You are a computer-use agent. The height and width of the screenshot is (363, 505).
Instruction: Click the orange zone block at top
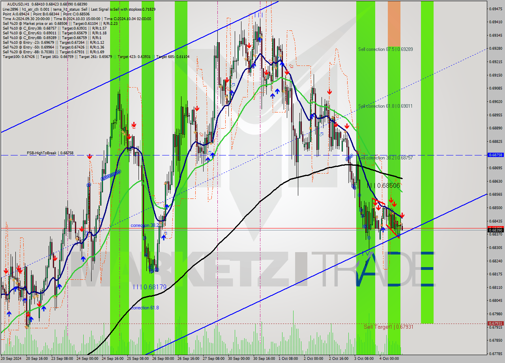pyautogui.click(x=394, y=24)
